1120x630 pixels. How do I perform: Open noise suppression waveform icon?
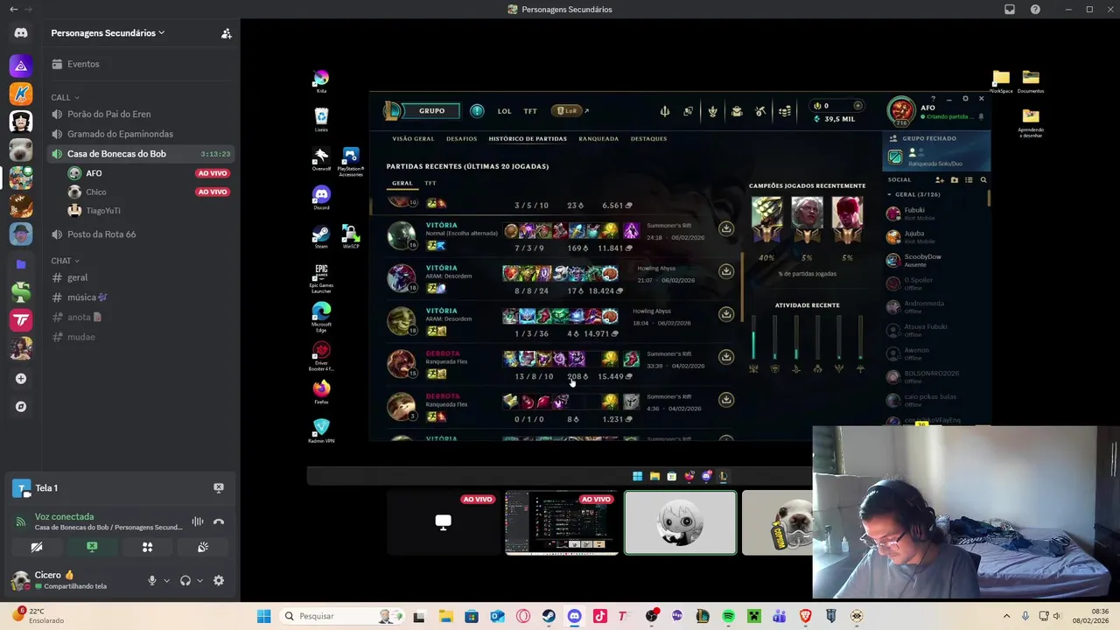(x=198, y=521)
